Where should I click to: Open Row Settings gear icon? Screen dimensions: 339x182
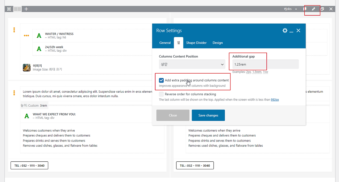tap(285, 30)
